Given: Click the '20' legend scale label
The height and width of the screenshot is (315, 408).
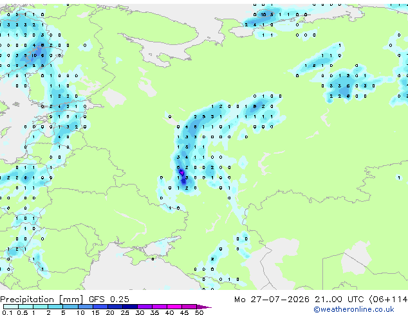Looking at the screenshot, I should (x=110, y=312).
